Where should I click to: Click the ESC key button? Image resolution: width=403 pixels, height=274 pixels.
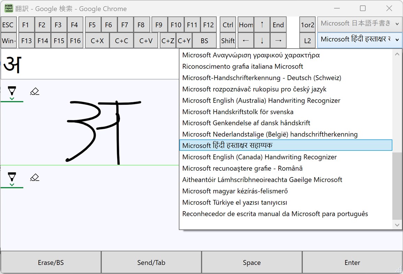point(8,25)
